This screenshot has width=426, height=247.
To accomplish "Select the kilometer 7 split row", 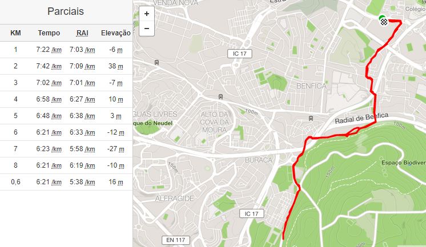I will pos(66,149).
